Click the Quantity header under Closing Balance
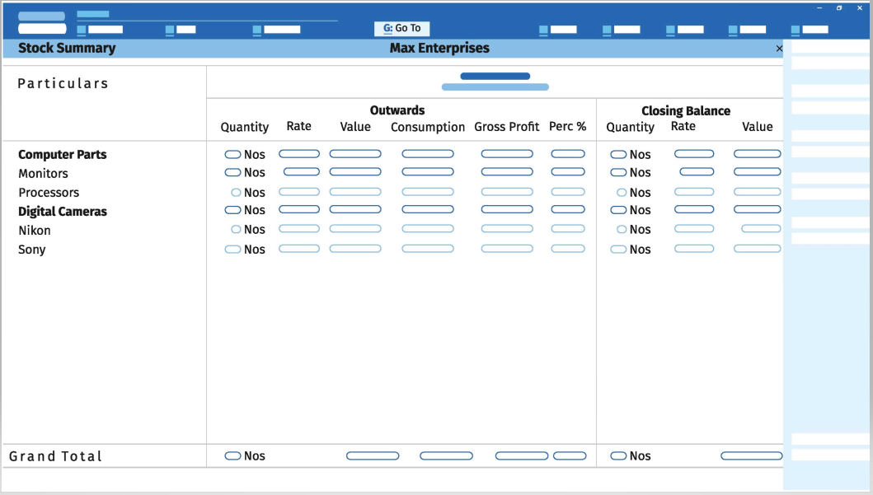This screenshot has width=873, height=495. (x=630, y=127)
